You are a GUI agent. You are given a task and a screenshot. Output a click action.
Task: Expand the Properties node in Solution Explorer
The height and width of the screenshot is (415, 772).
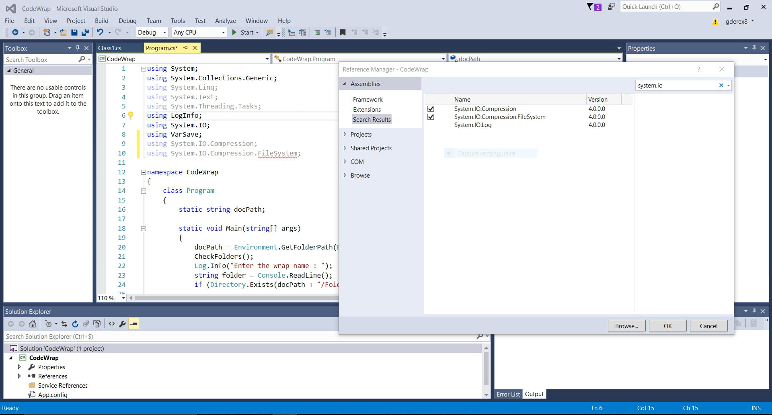(19, 367)
